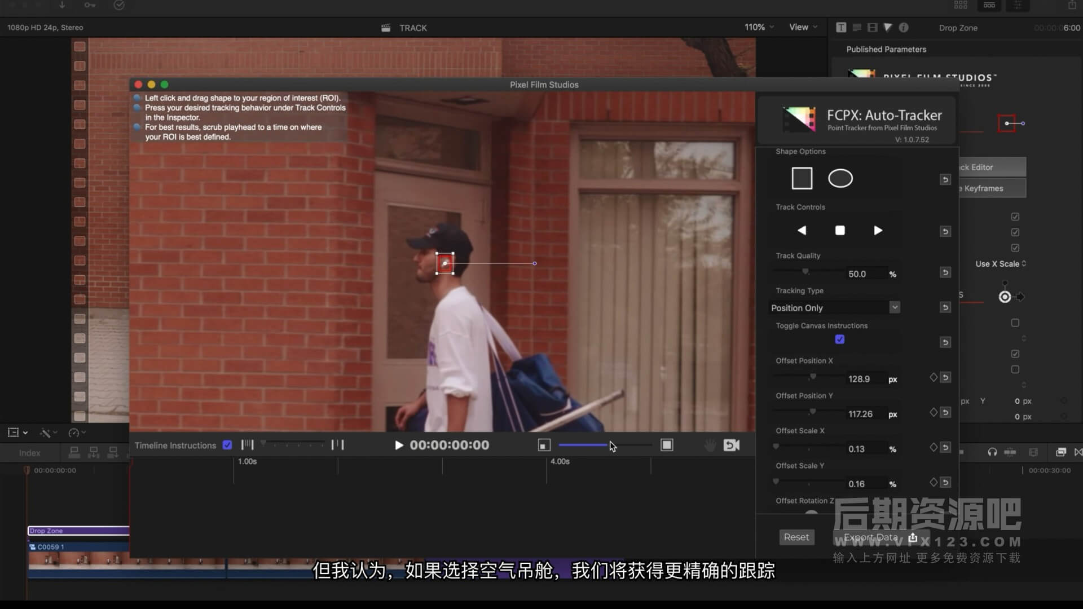Open the Info inspector tab

(x=904, y=27)
